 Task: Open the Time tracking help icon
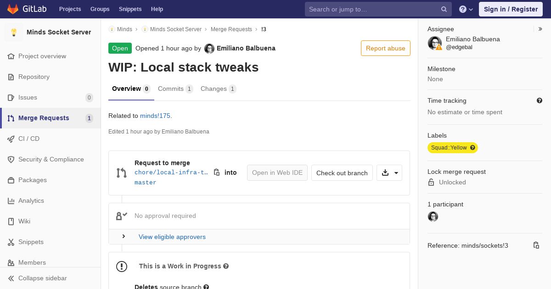[540, 100]
